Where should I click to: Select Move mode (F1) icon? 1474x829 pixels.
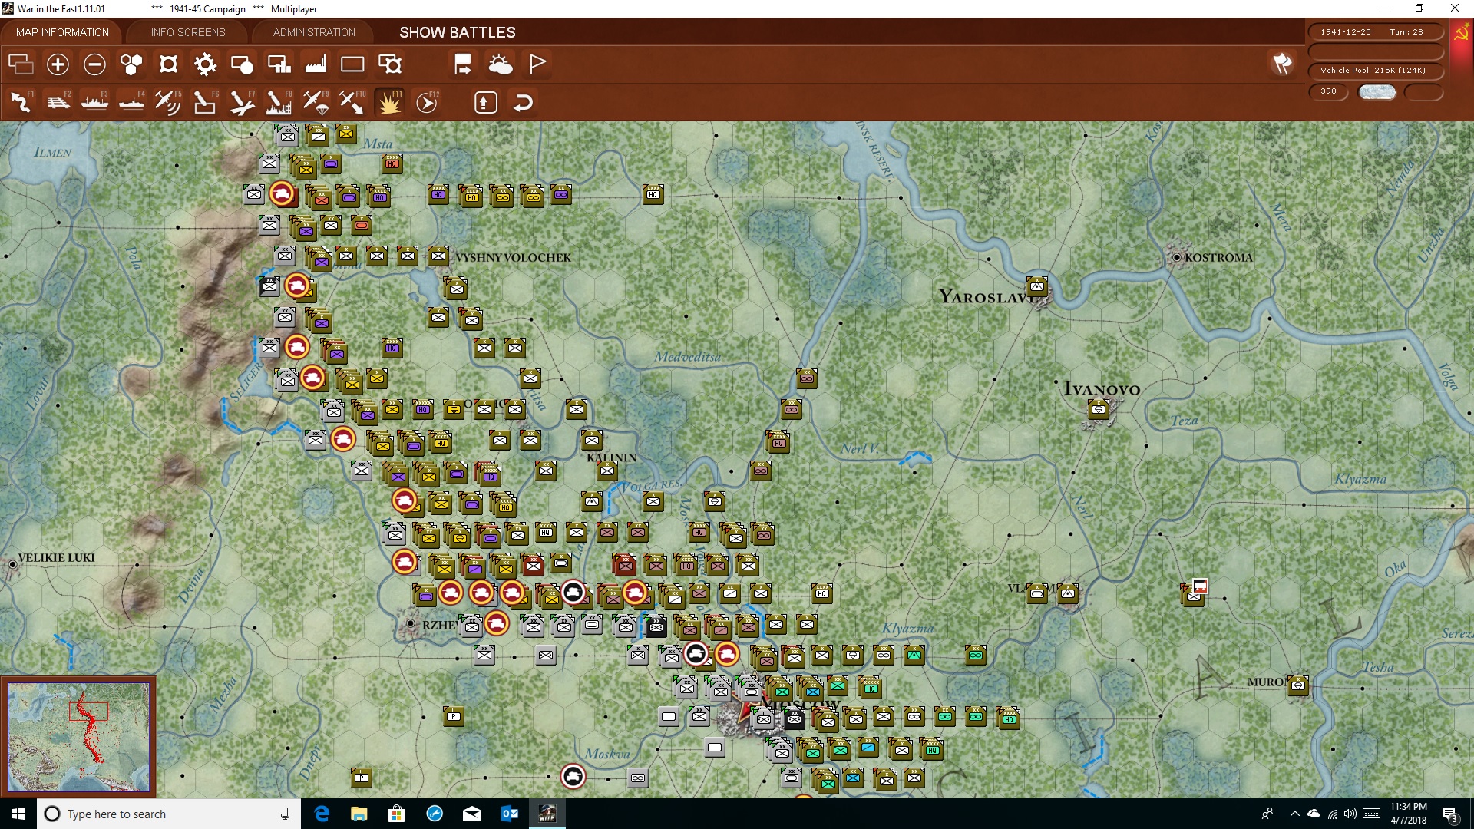tap(21, 102)
